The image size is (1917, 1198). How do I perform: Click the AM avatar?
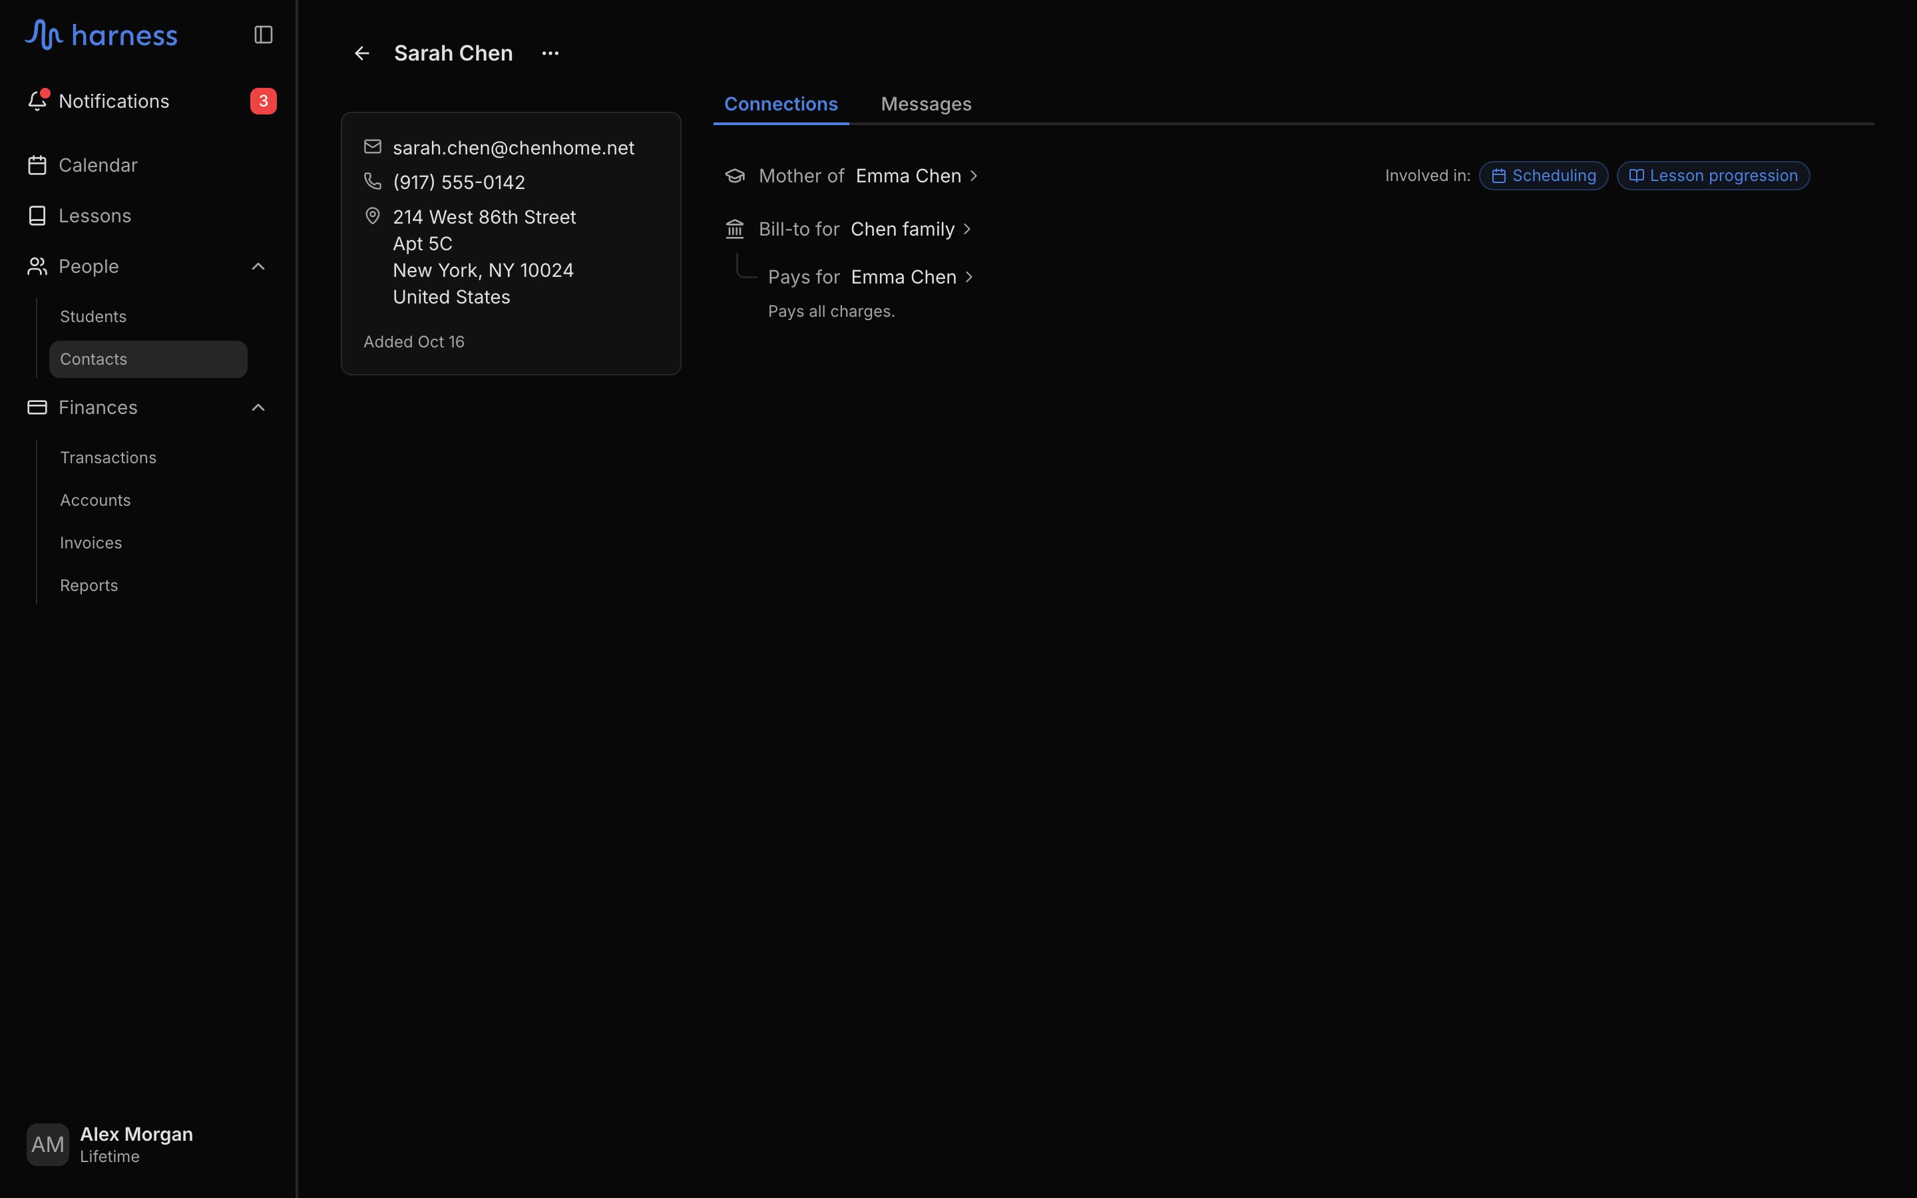[47, 1144]
